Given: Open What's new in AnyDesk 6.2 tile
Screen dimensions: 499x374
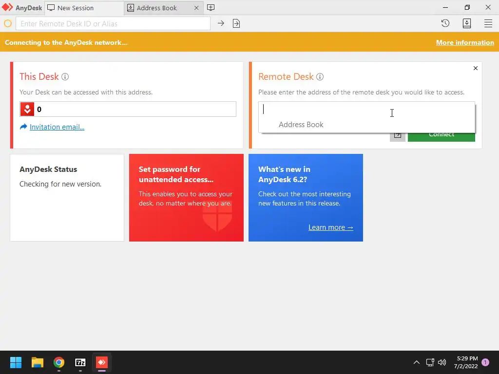Looking at the screenshot, I should pos(306,198).
